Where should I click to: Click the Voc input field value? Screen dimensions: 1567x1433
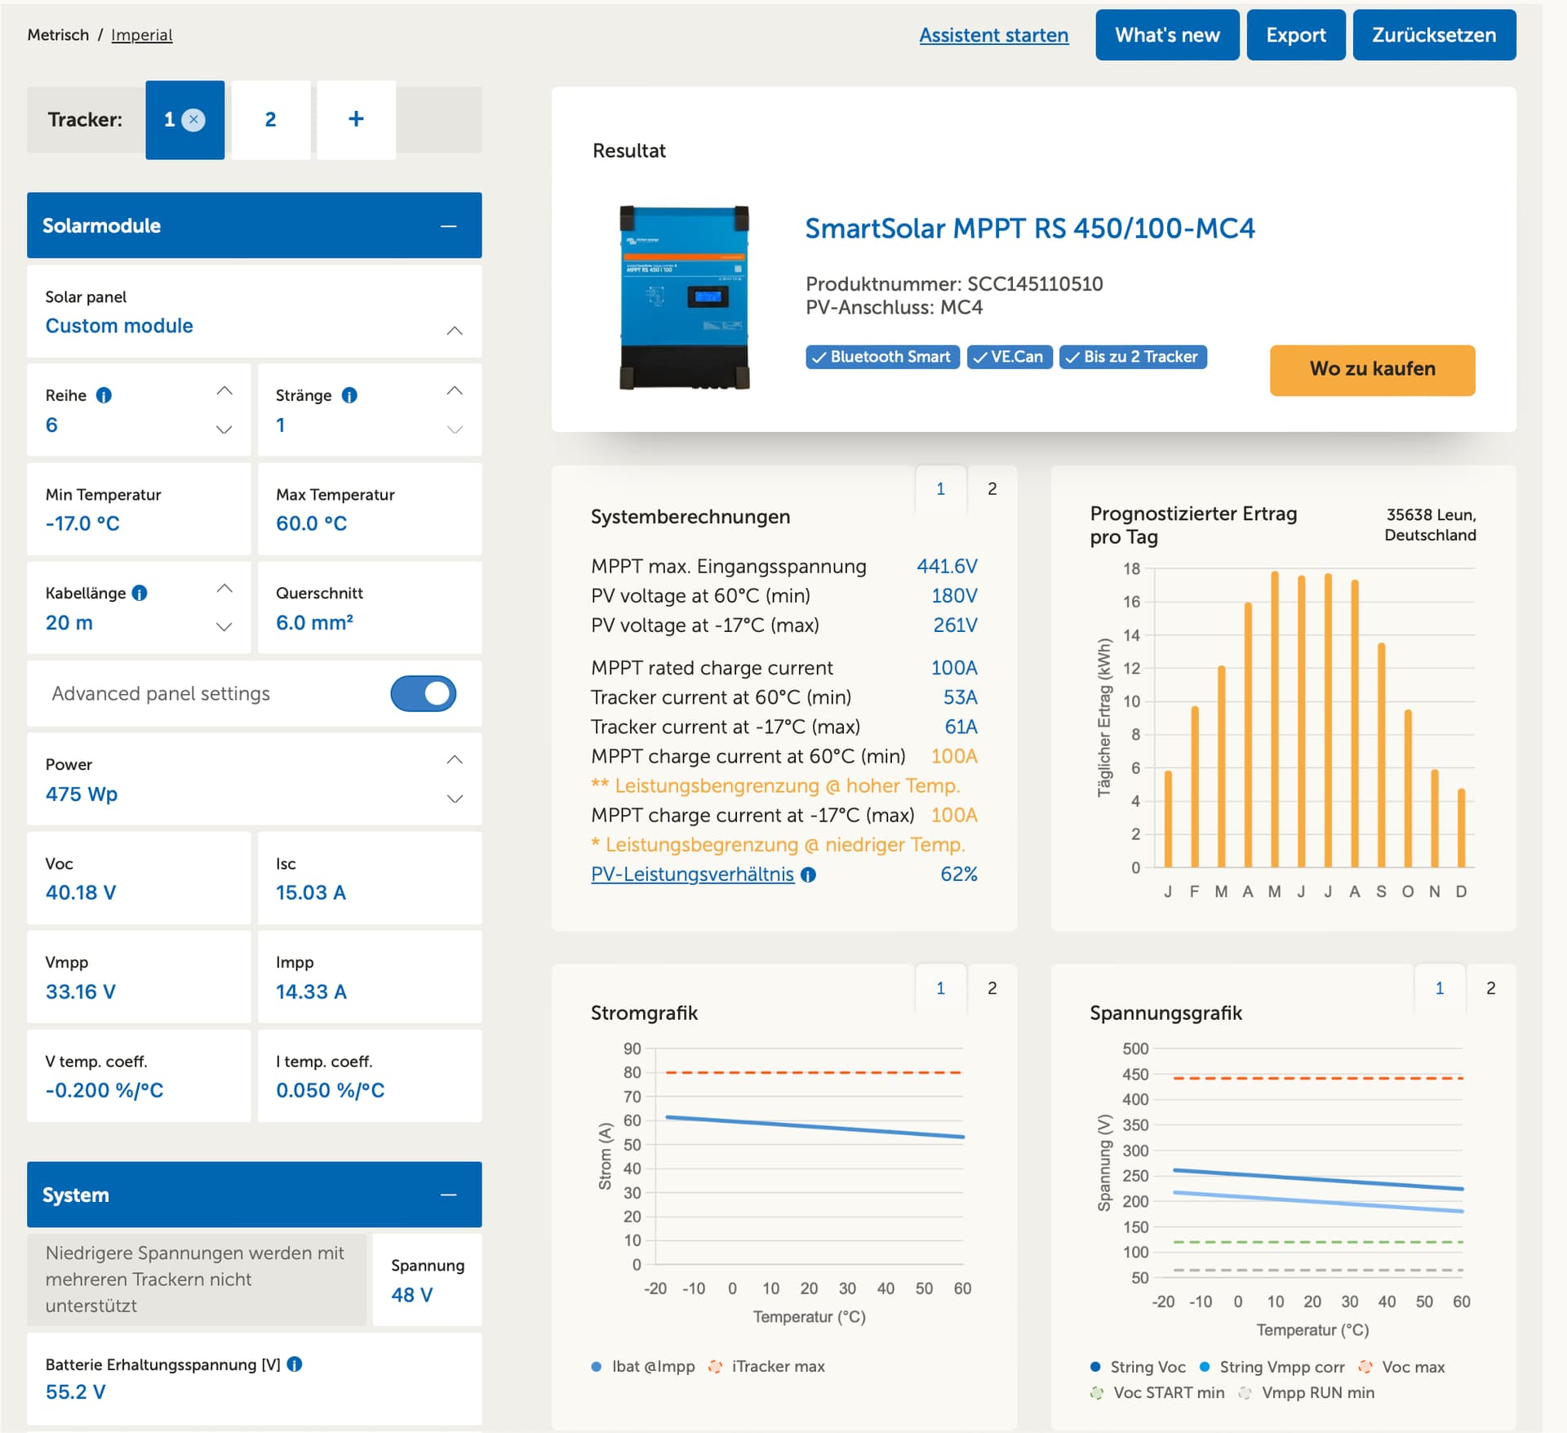point(81,892)
